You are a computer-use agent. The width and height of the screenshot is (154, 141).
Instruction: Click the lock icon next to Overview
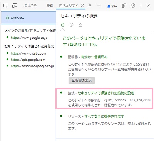(x=7, y=18)
